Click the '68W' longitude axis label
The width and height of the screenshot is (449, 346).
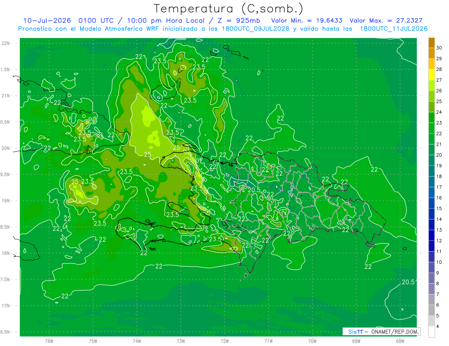point(400,341)
